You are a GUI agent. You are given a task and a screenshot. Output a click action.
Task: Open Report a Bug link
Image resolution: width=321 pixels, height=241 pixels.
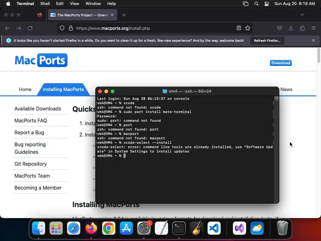[x=29, y=133]
